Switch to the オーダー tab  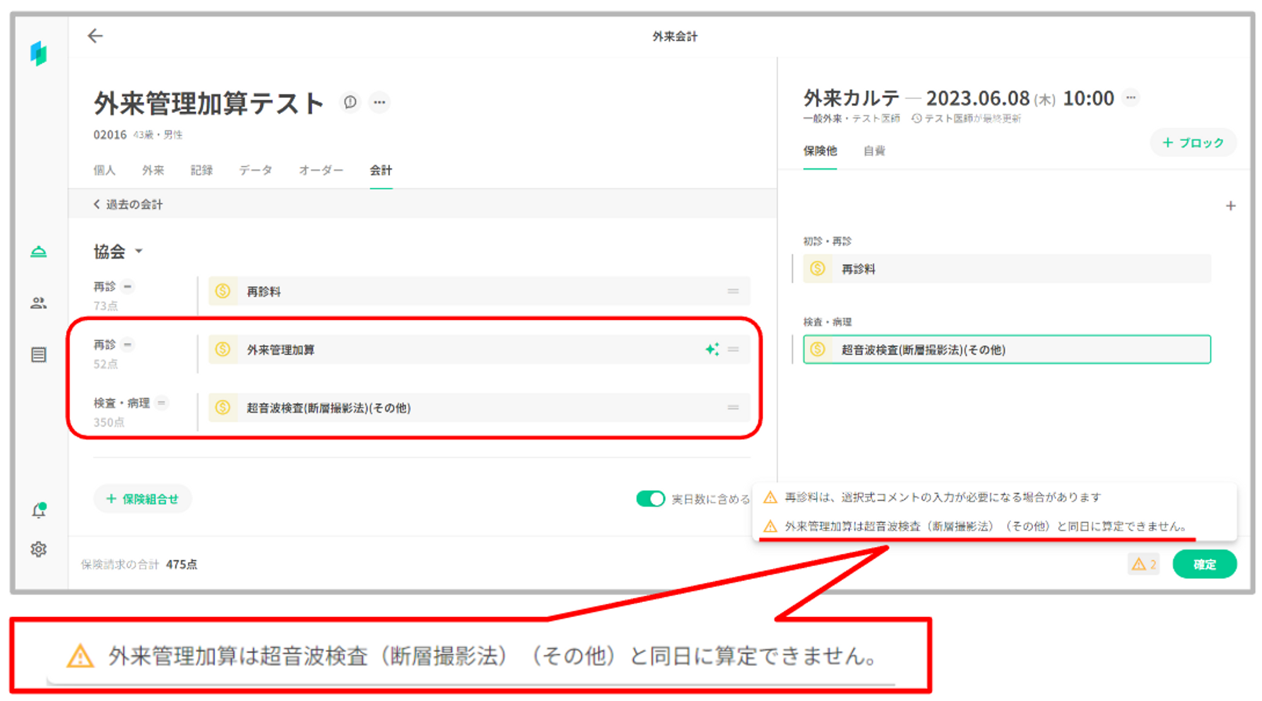[x=321, y=170]
